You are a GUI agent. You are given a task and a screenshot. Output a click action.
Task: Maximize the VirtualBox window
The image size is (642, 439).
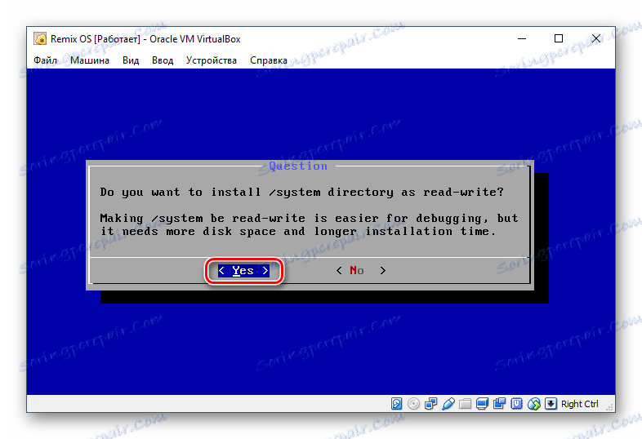[559, 39]
